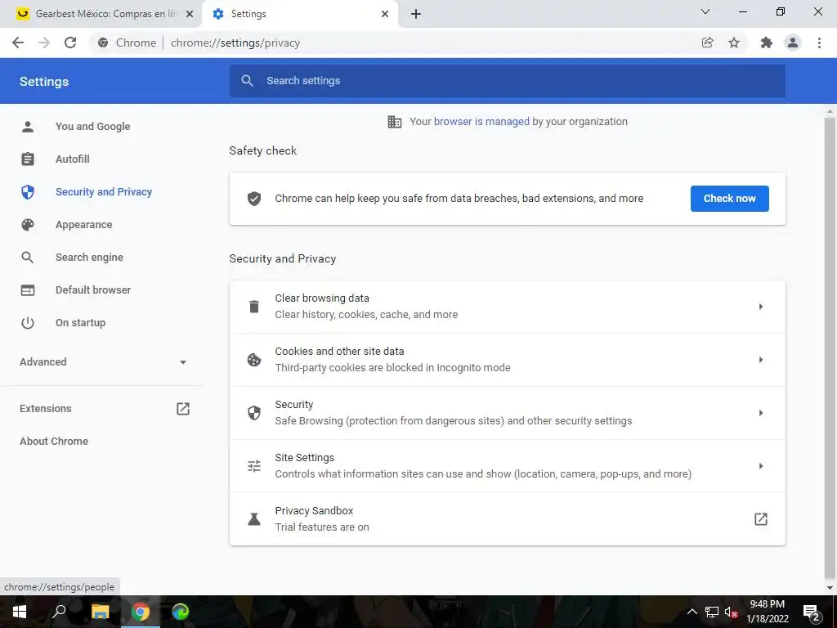
Task: Open Microsoft Edge from the taskbar
Action: [181, 612]
